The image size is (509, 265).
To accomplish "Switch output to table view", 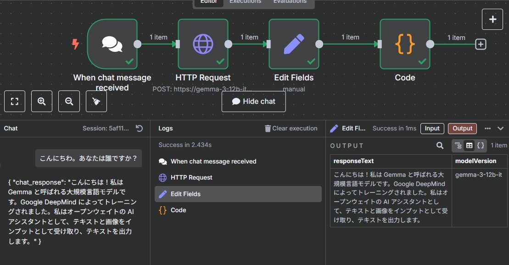I will coord(469,146).
